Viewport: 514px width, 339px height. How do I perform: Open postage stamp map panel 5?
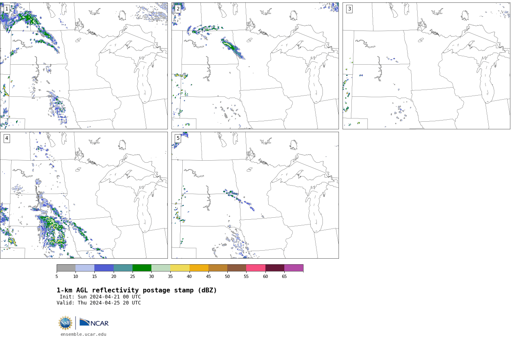click(x=255, y=195)
